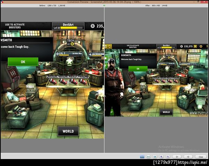Click the Conversion Preview title text
The width and height of the screenshot is (209, 166).
tap(104, 2)
